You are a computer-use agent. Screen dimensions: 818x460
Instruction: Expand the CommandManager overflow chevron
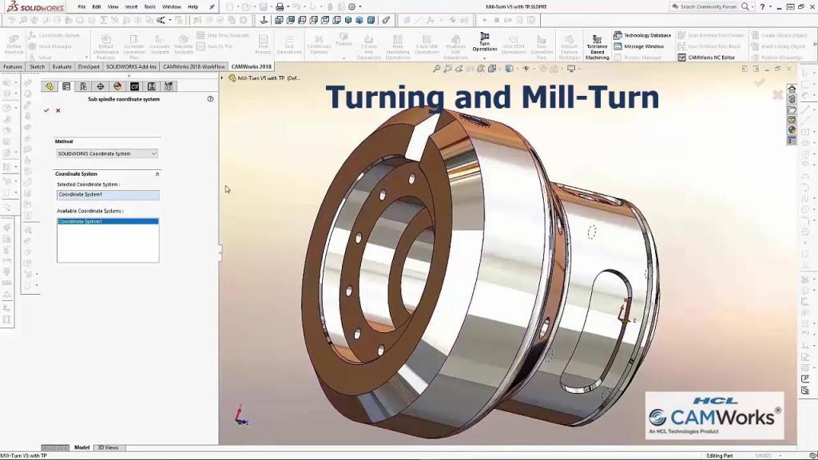click(815, 45)
